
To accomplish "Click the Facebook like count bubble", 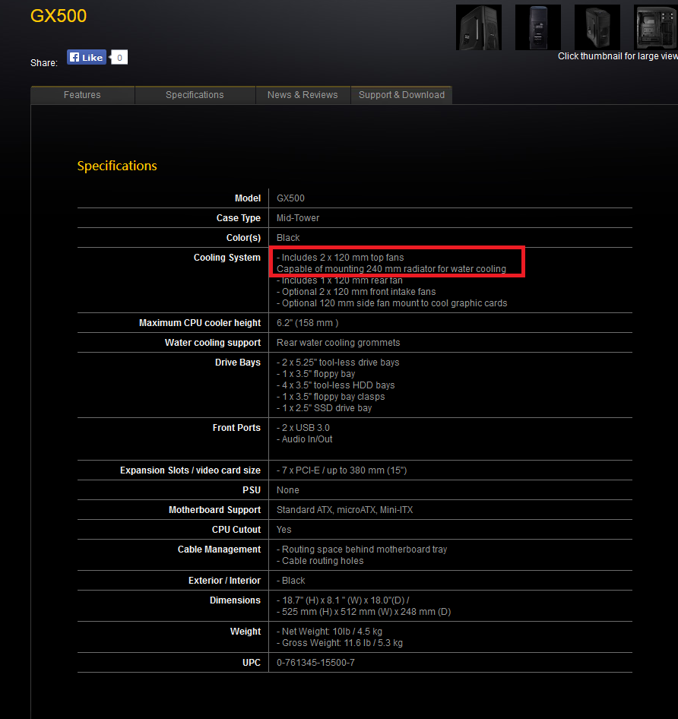I will [x=119, y=57].
